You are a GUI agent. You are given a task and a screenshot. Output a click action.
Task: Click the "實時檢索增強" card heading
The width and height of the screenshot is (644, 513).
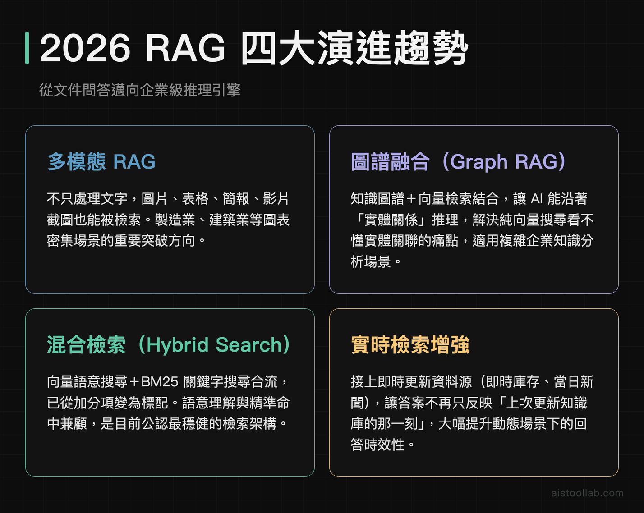click(x=410, y=344)
